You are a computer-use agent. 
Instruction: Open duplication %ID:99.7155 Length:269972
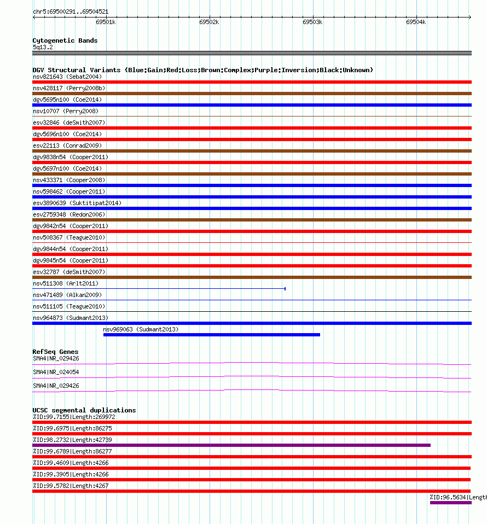click(252, 422)
